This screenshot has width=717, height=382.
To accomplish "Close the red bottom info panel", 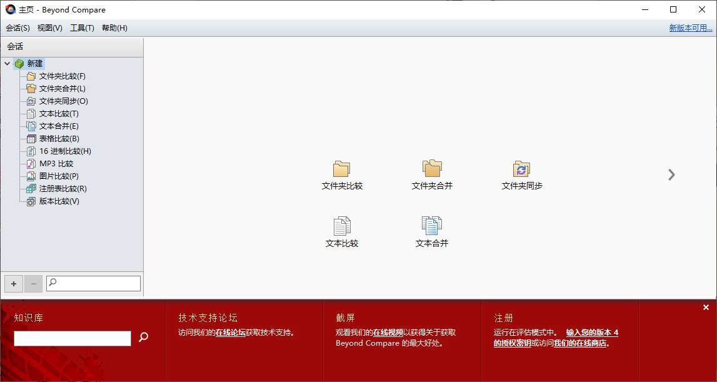I will tap(706, 308).
